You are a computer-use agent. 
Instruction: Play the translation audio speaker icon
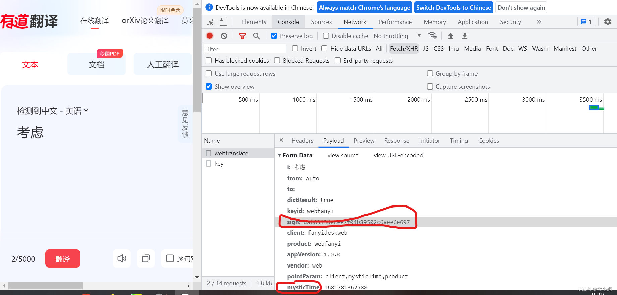[x=122, y=258]
